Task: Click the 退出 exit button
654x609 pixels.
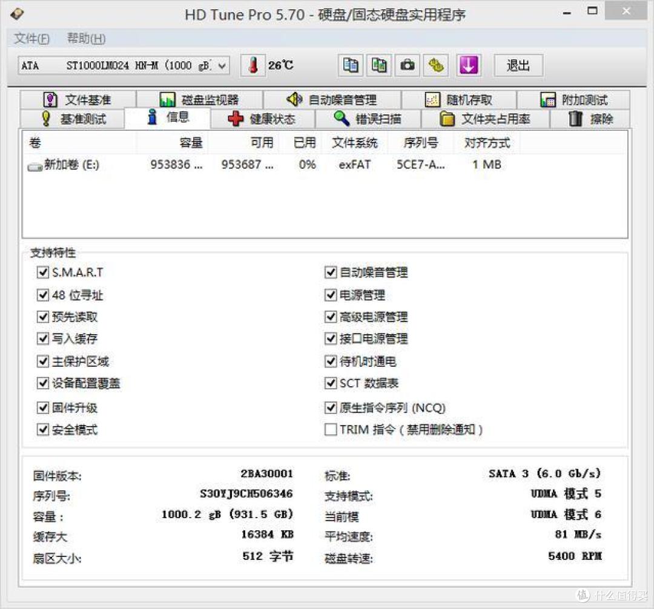Action: tap(518, 65)
